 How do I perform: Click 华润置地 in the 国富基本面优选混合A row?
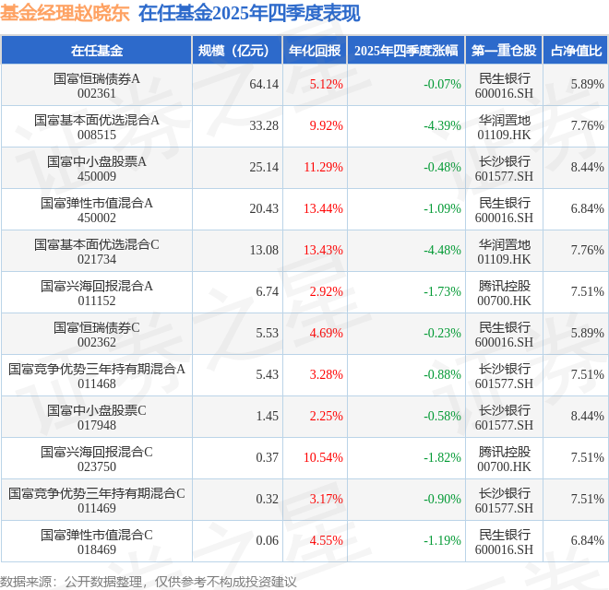click(504, 121)
